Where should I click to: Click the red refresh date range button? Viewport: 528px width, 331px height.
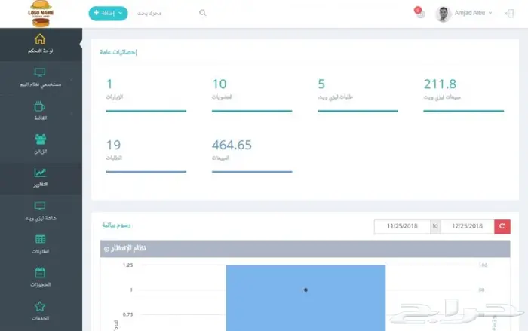[502, 226]
